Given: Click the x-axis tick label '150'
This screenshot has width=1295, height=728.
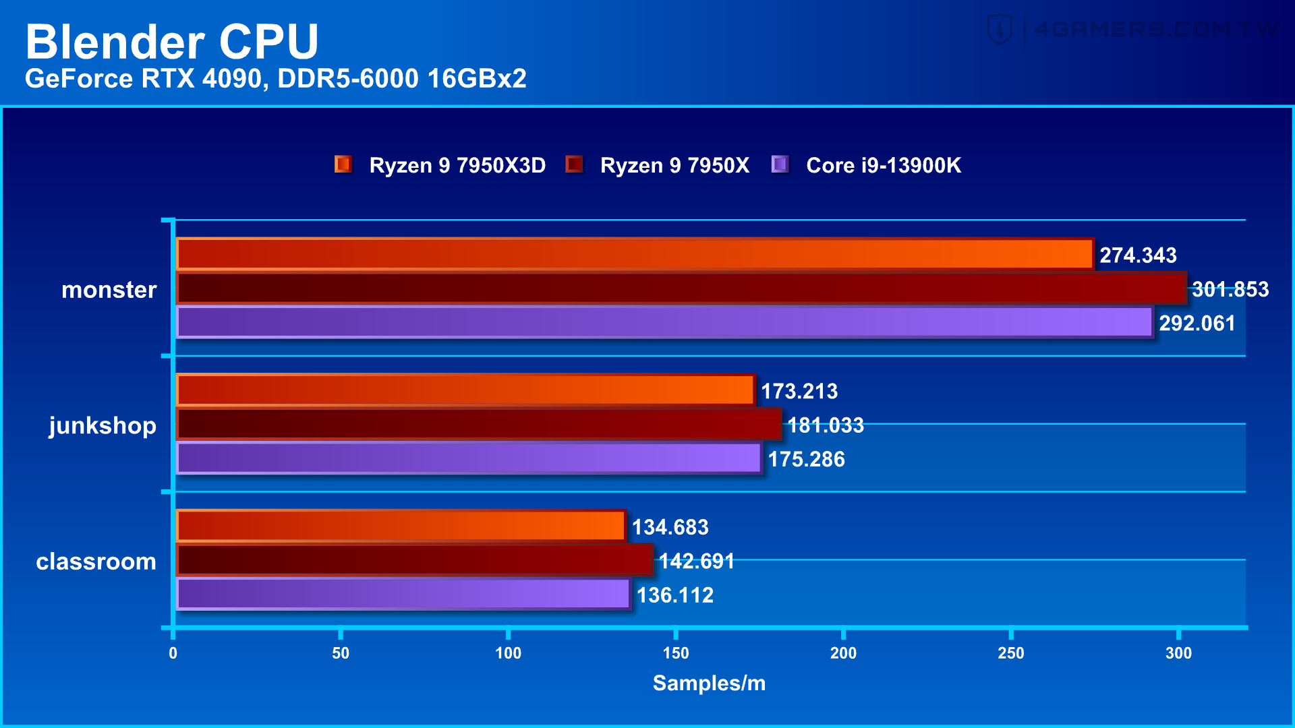Looking at the screenshot, I should click(676, 653).
